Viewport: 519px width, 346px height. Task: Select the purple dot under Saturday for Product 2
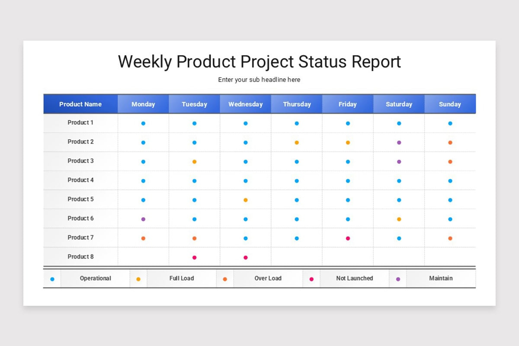[398, 142]
